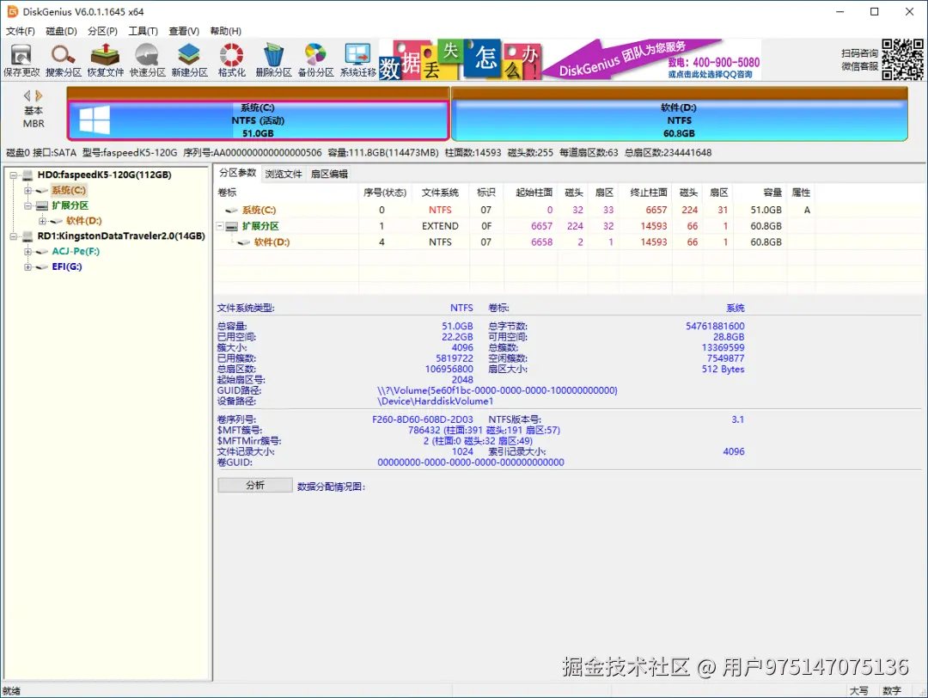Screen dimensions: 928x698
Task: Select 系统(C:) in the disk tree
Action: tap(69, 191)
